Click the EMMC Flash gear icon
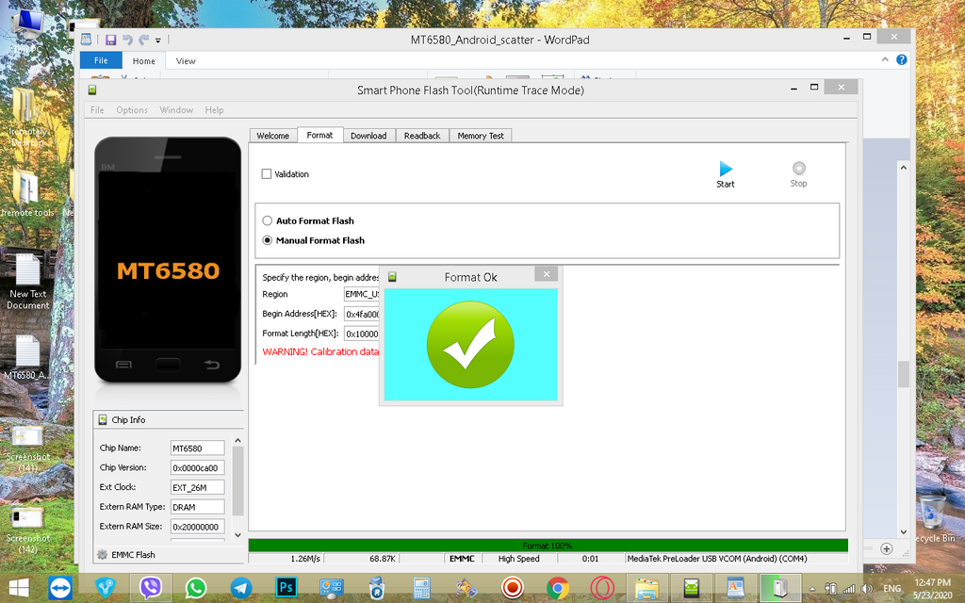The width and height of the screenshot is (965, 603). click(x=102, y=554)
